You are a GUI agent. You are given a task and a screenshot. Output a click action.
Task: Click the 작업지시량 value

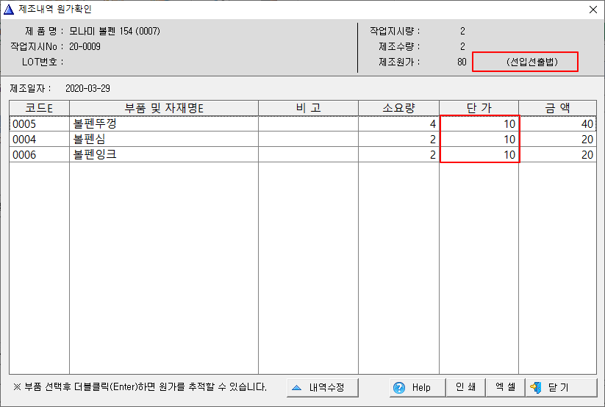tap(462, 31)
